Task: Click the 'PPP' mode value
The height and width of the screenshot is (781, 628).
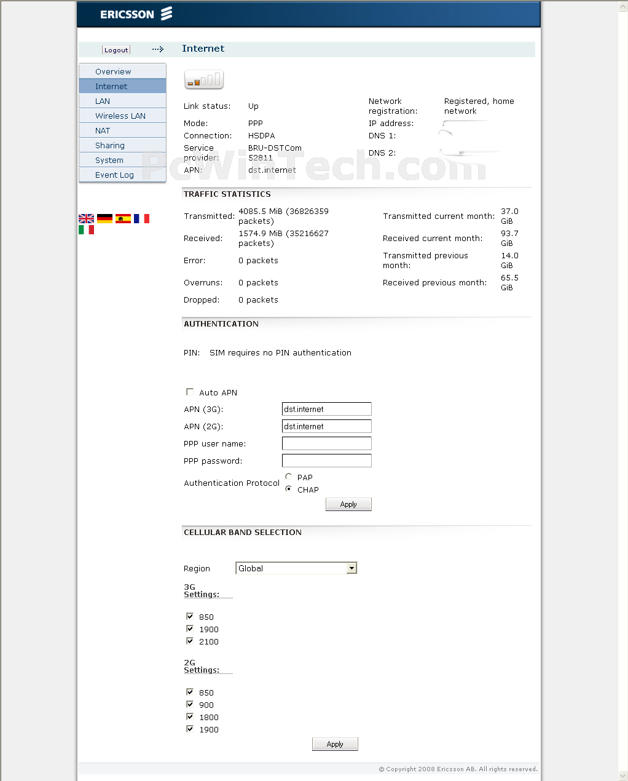Action: (256, 123)
